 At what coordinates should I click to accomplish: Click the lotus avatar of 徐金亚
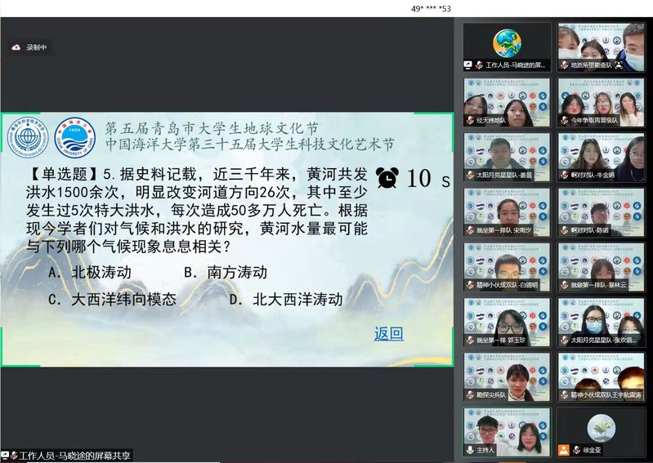[x=601, y=426]
